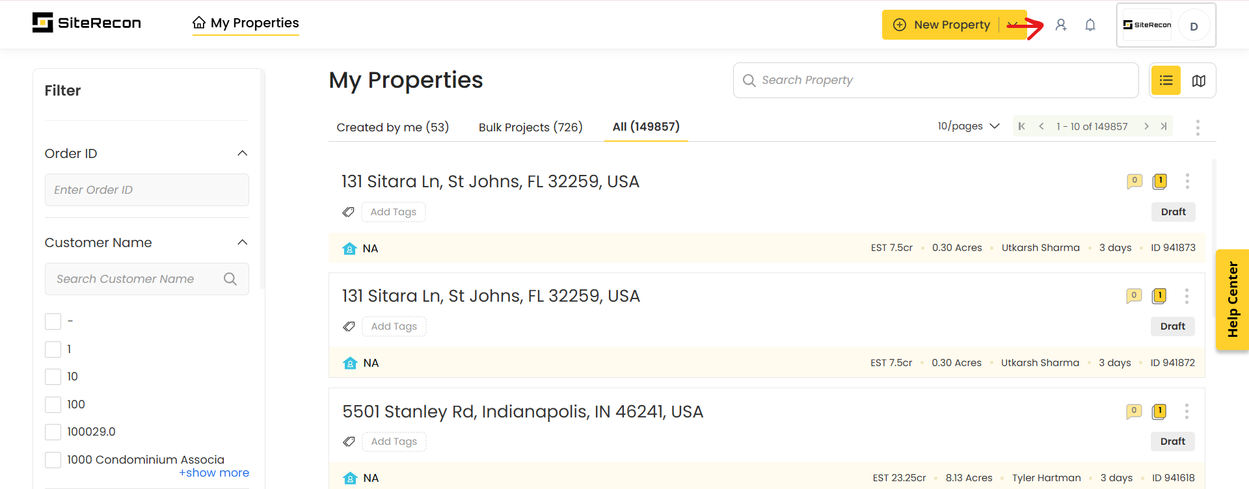
Task: Check the "100029.0" customer filter
Action: click(x=53, y=432)
